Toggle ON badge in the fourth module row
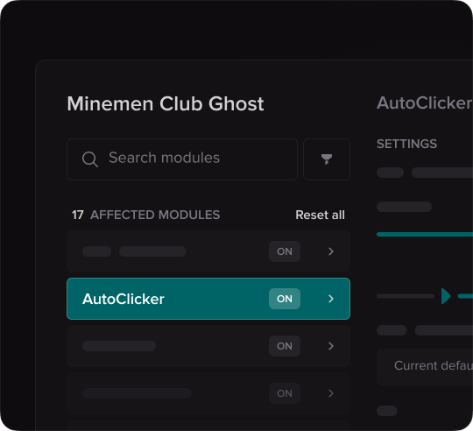The width and height of the screenshot is (473, 431). pos(285,393)
